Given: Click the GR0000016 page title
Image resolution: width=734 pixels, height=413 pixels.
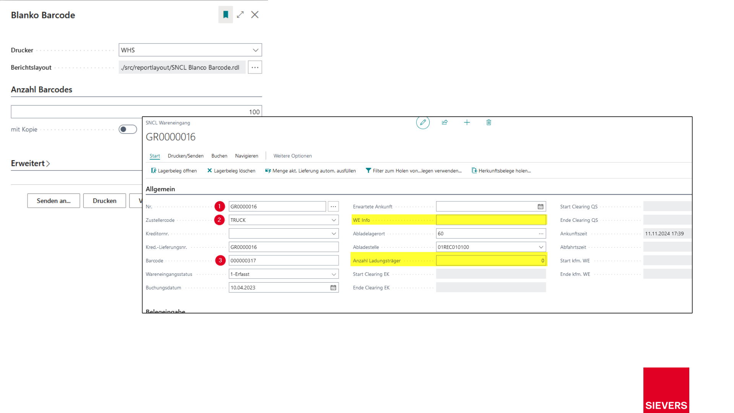Looking at the screenshot, I should pyautogui.click(x=171, y=137).
